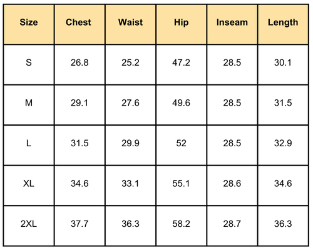Click hip value 58.2 in the 2XL row
The height and width of the screenshot is (250, 313).
(181, 224)
